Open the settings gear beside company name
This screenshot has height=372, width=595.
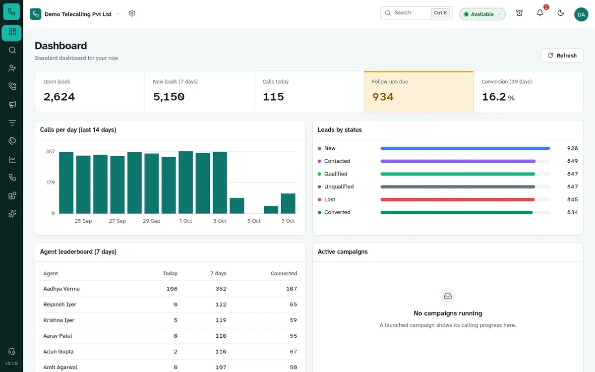(x=132, y=13)
